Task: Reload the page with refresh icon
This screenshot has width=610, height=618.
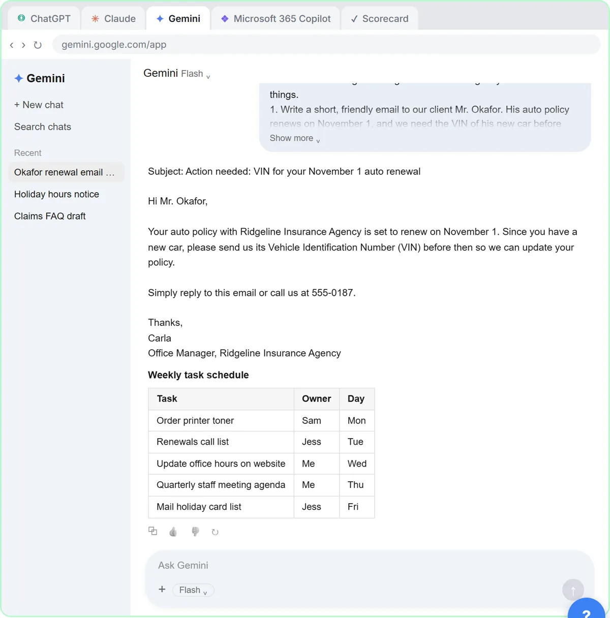Action: pyautogui.click(x=38, y=45)
